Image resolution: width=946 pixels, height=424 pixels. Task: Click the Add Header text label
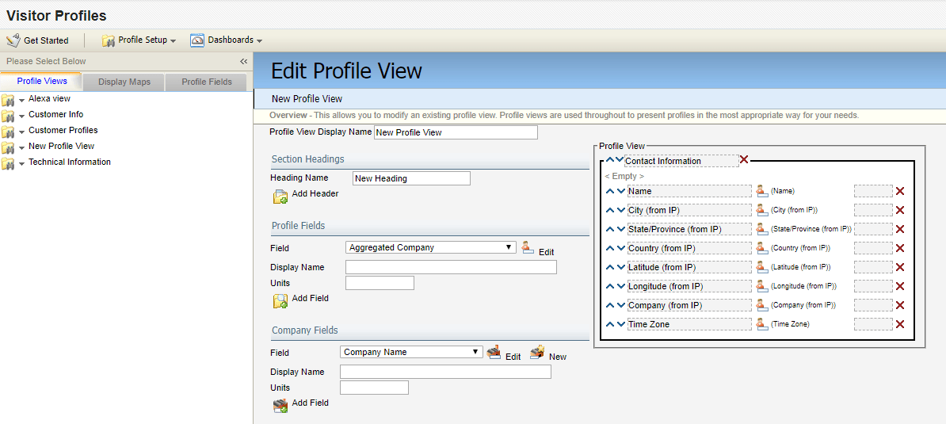pos(315,193)
